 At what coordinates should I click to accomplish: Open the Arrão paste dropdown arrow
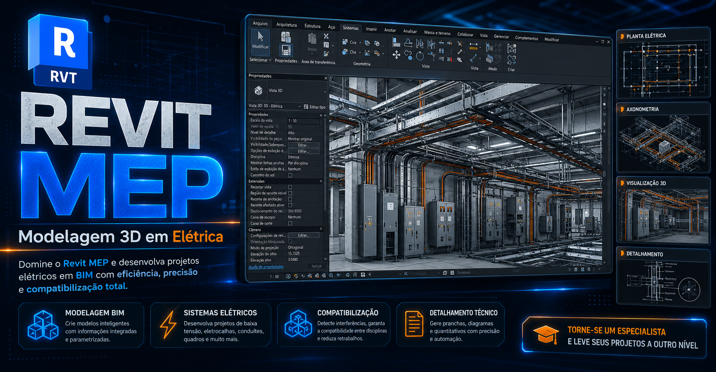point(312,54)
